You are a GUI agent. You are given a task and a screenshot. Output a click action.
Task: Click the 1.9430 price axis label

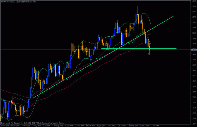click(194, 54)
